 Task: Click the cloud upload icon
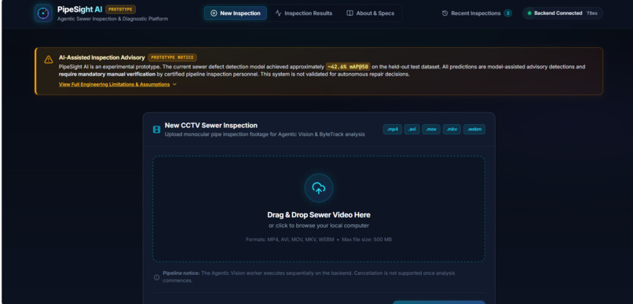319,188
